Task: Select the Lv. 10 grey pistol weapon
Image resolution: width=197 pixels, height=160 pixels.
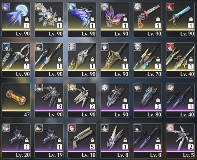Action: point(82,141)
